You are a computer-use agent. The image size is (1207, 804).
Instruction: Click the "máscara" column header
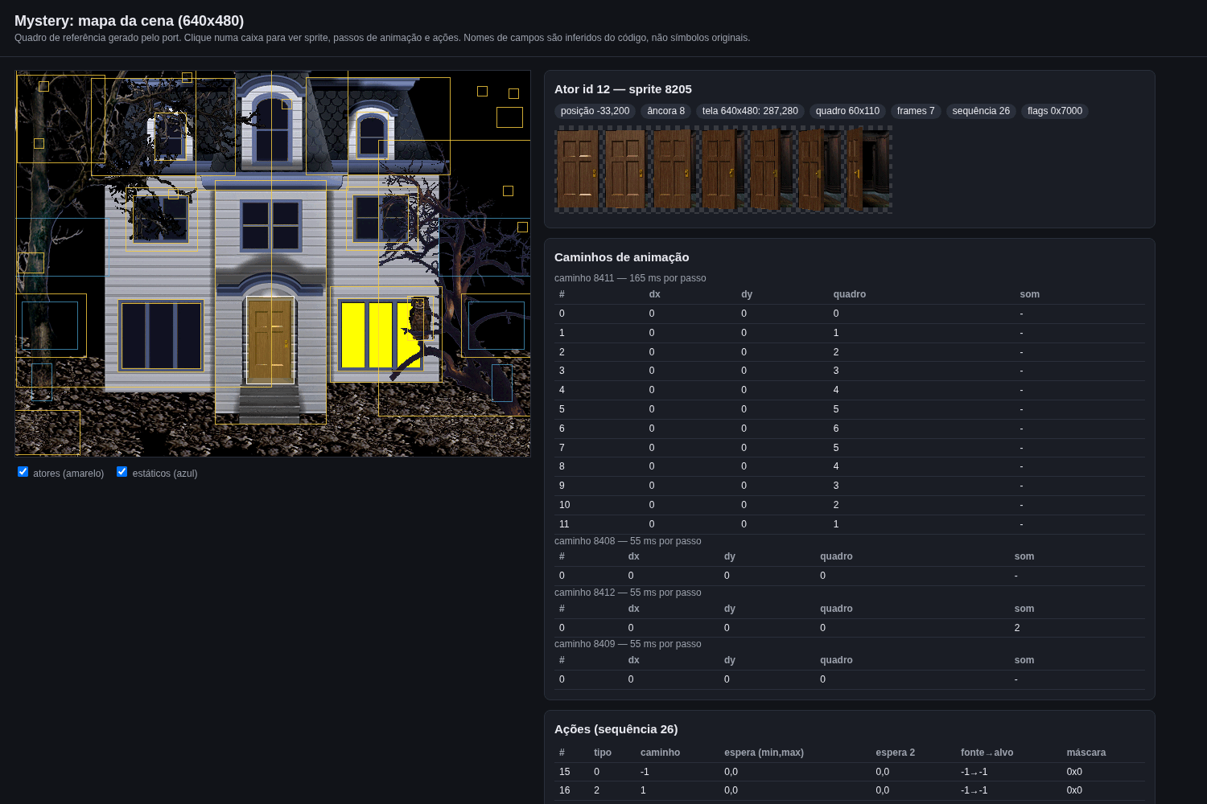point(1086,753)
